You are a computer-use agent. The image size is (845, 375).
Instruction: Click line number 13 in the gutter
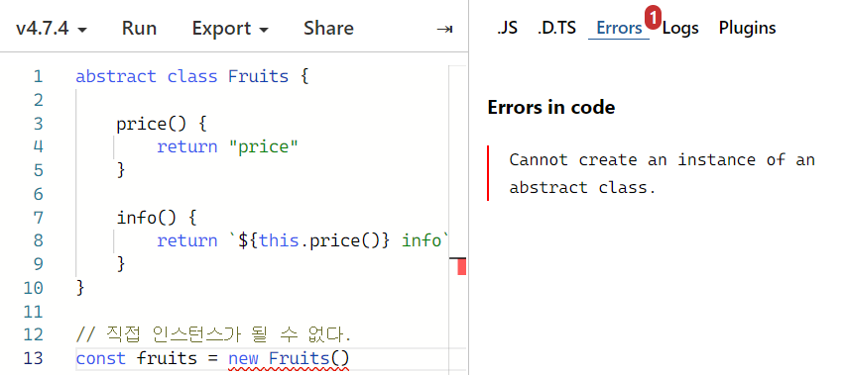coord(33,358)
